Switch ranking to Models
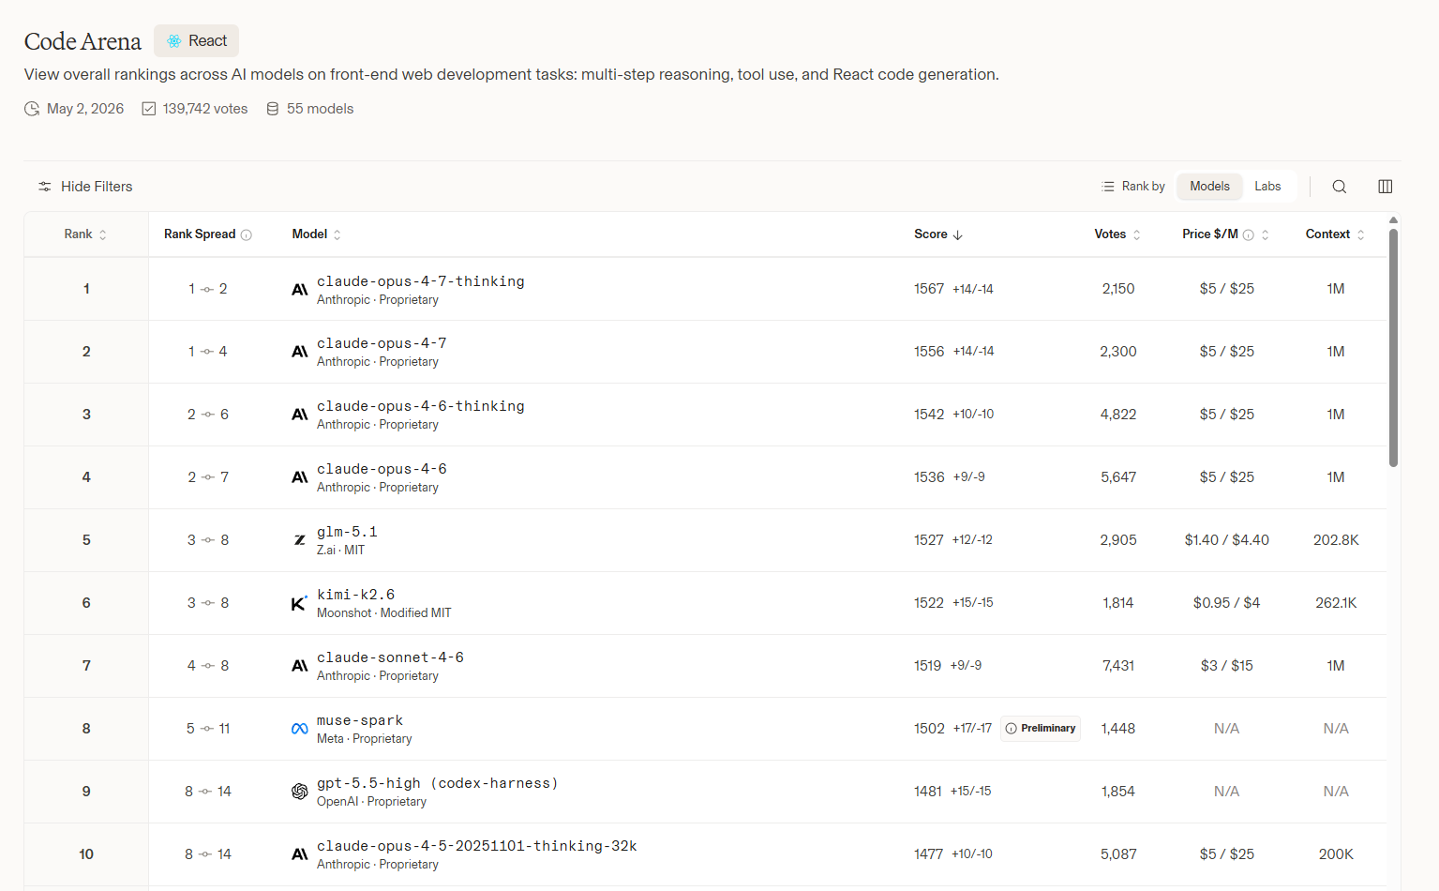The width and height of the screenshot is (1439, 891). [1209, 187]
